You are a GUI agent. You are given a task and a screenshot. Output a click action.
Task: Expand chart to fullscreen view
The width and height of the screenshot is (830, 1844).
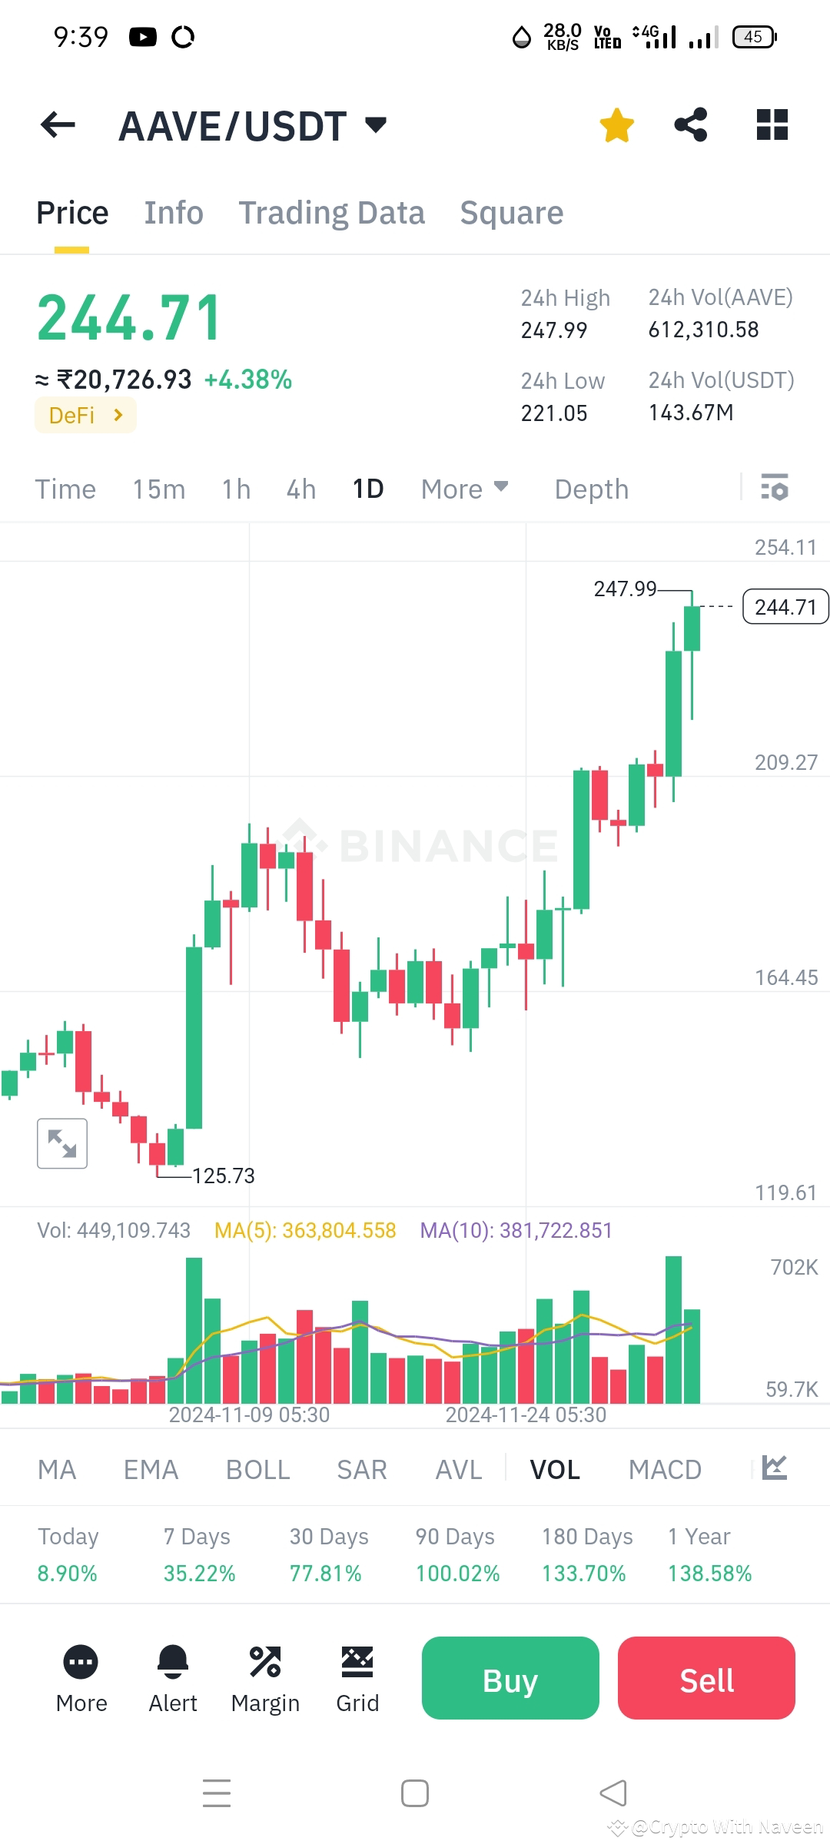click(x=61, y=1143)
